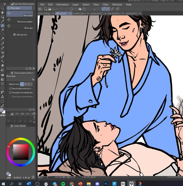This screenshot has width=183, height=186.
Task: Click the hue ring on the Color Wheel
Action: [21, 139]
